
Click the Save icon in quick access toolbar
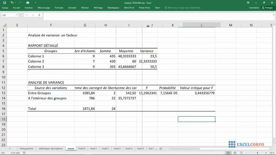[5, 3]
